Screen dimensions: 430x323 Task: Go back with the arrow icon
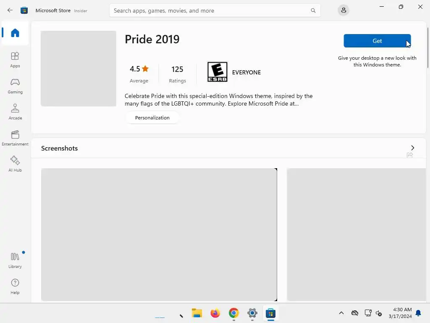(10, 11)
